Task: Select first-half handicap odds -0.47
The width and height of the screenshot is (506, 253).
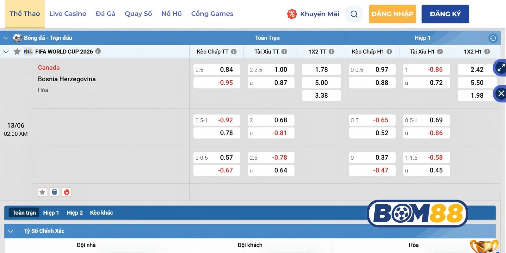Action: tap(372, 170)
